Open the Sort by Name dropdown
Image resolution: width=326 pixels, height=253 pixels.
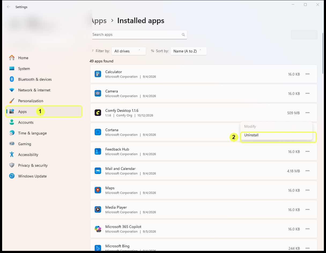click(x=188, y=51)
